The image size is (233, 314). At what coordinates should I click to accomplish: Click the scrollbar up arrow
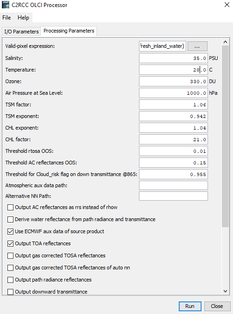coord(226,42)
